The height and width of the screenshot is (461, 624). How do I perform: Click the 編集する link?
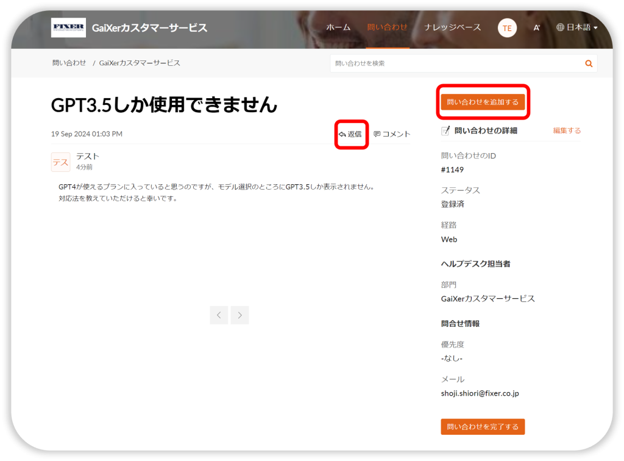[x=567, y=130]
